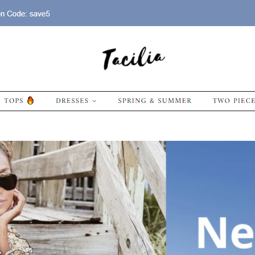
Task: Click the letter T of Tacilia logo
Action: [110, 59]
